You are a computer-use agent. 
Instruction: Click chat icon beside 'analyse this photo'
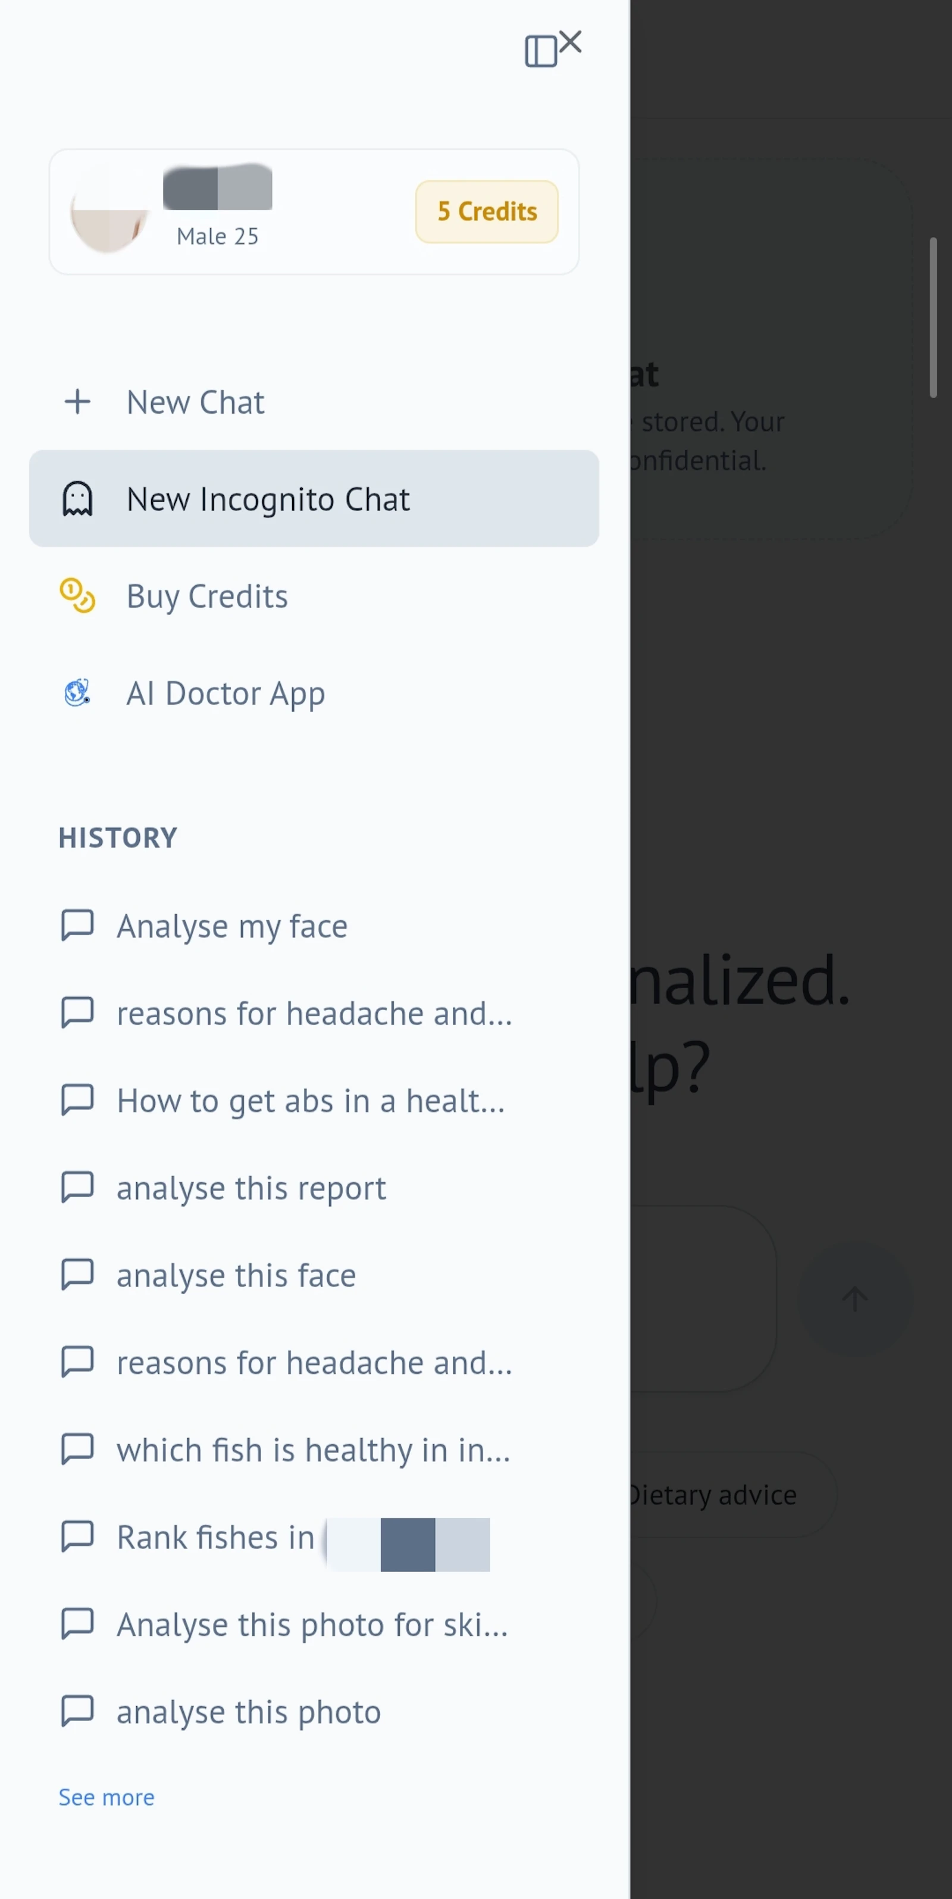[77, 1711]
